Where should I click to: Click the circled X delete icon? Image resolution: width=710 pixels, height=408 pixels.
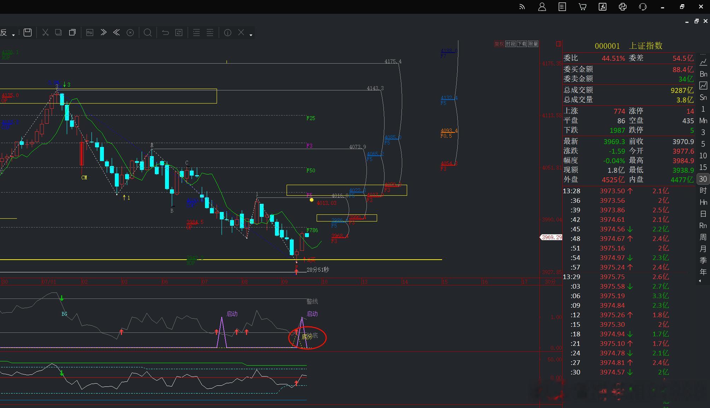(130, 33)
